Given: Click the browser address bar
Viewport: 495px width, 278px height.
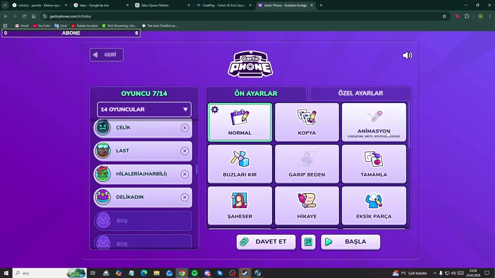Looking at the screenshot, I should point(240,16).
